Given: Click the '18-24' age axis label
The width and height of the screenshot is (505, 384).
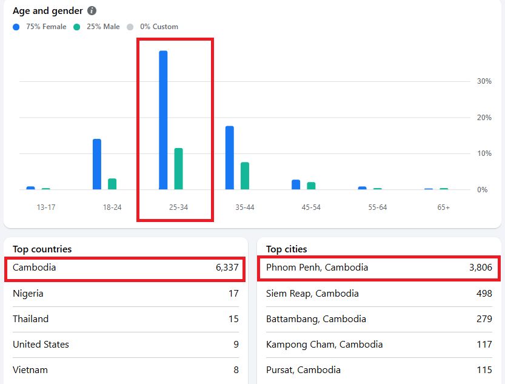Looking at the screenshot, I should pos(112,207).
